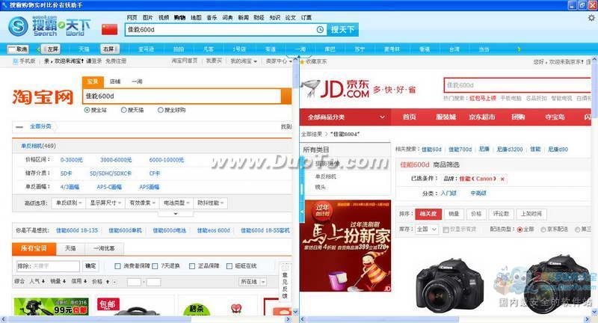598x323 pixels.
Task: Click the star icon beside 收藏京东
Action: click(303, 61)
